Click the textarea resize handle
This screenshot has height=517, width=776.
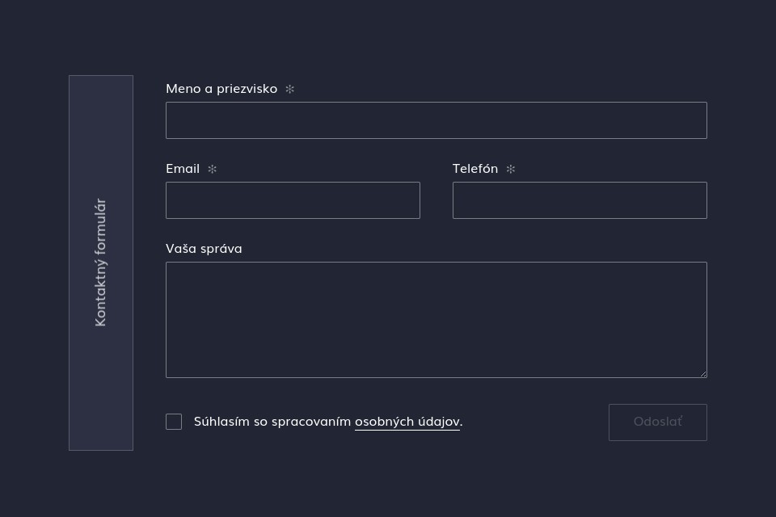(x=703, y=374)
